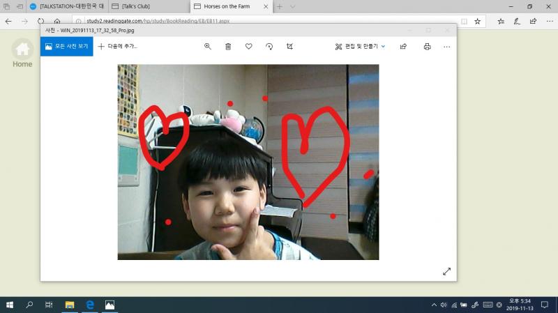
Task: Enter fullscreen with the diagonal arrows icon
Action: pyautogui.click(x=447, y=271)
